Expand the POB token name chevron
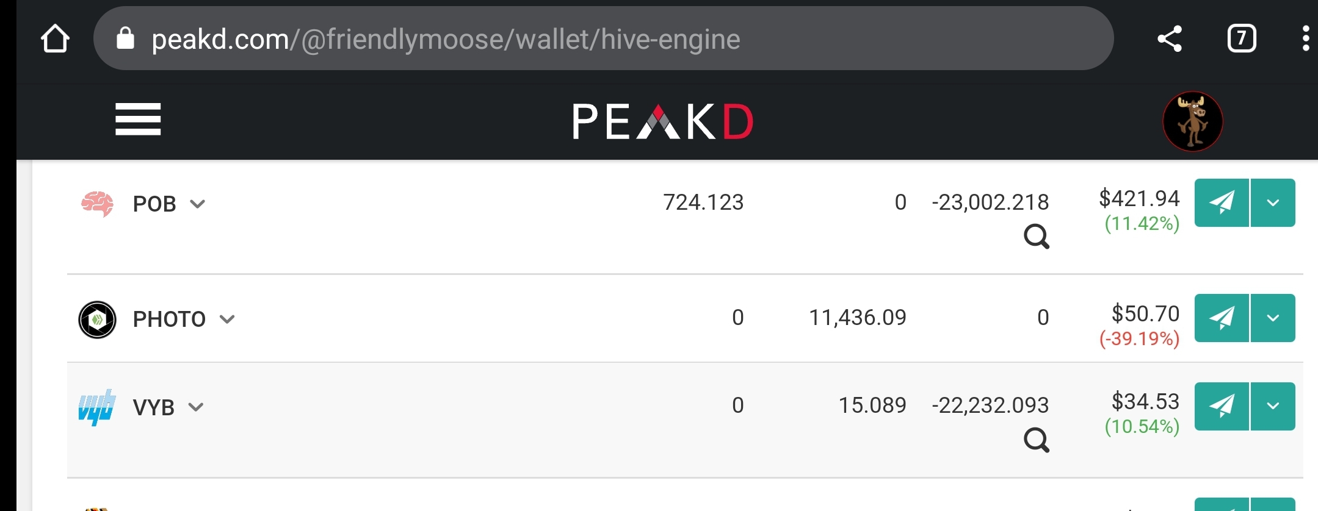 (x=197, y=204)
